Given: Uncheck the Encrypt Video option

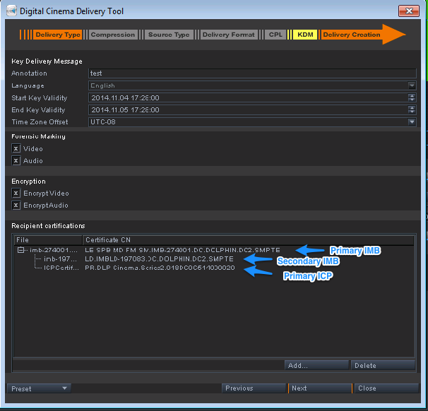Looking at the screenshot, I should 16,193.
